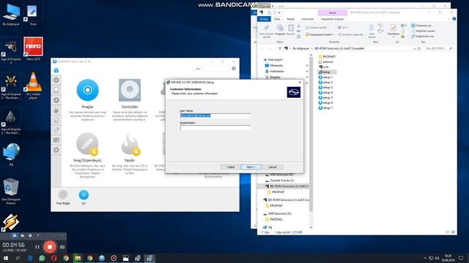The height and width of the screenshot is (263, 469).
Task: Open Microsoft Edge from the taskbar
Action: [30, 258]
